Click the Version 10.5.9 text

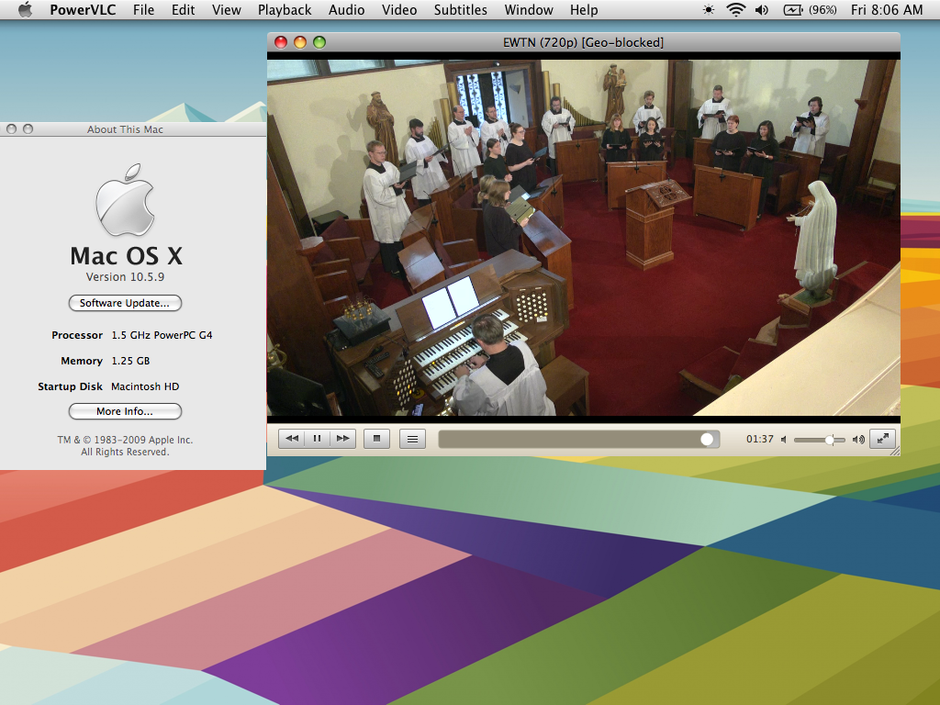(125, 277)
